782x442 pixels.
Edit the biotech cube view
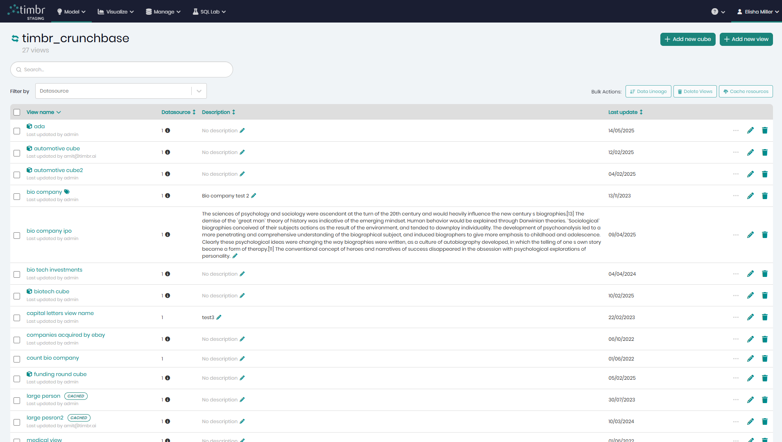751,295
